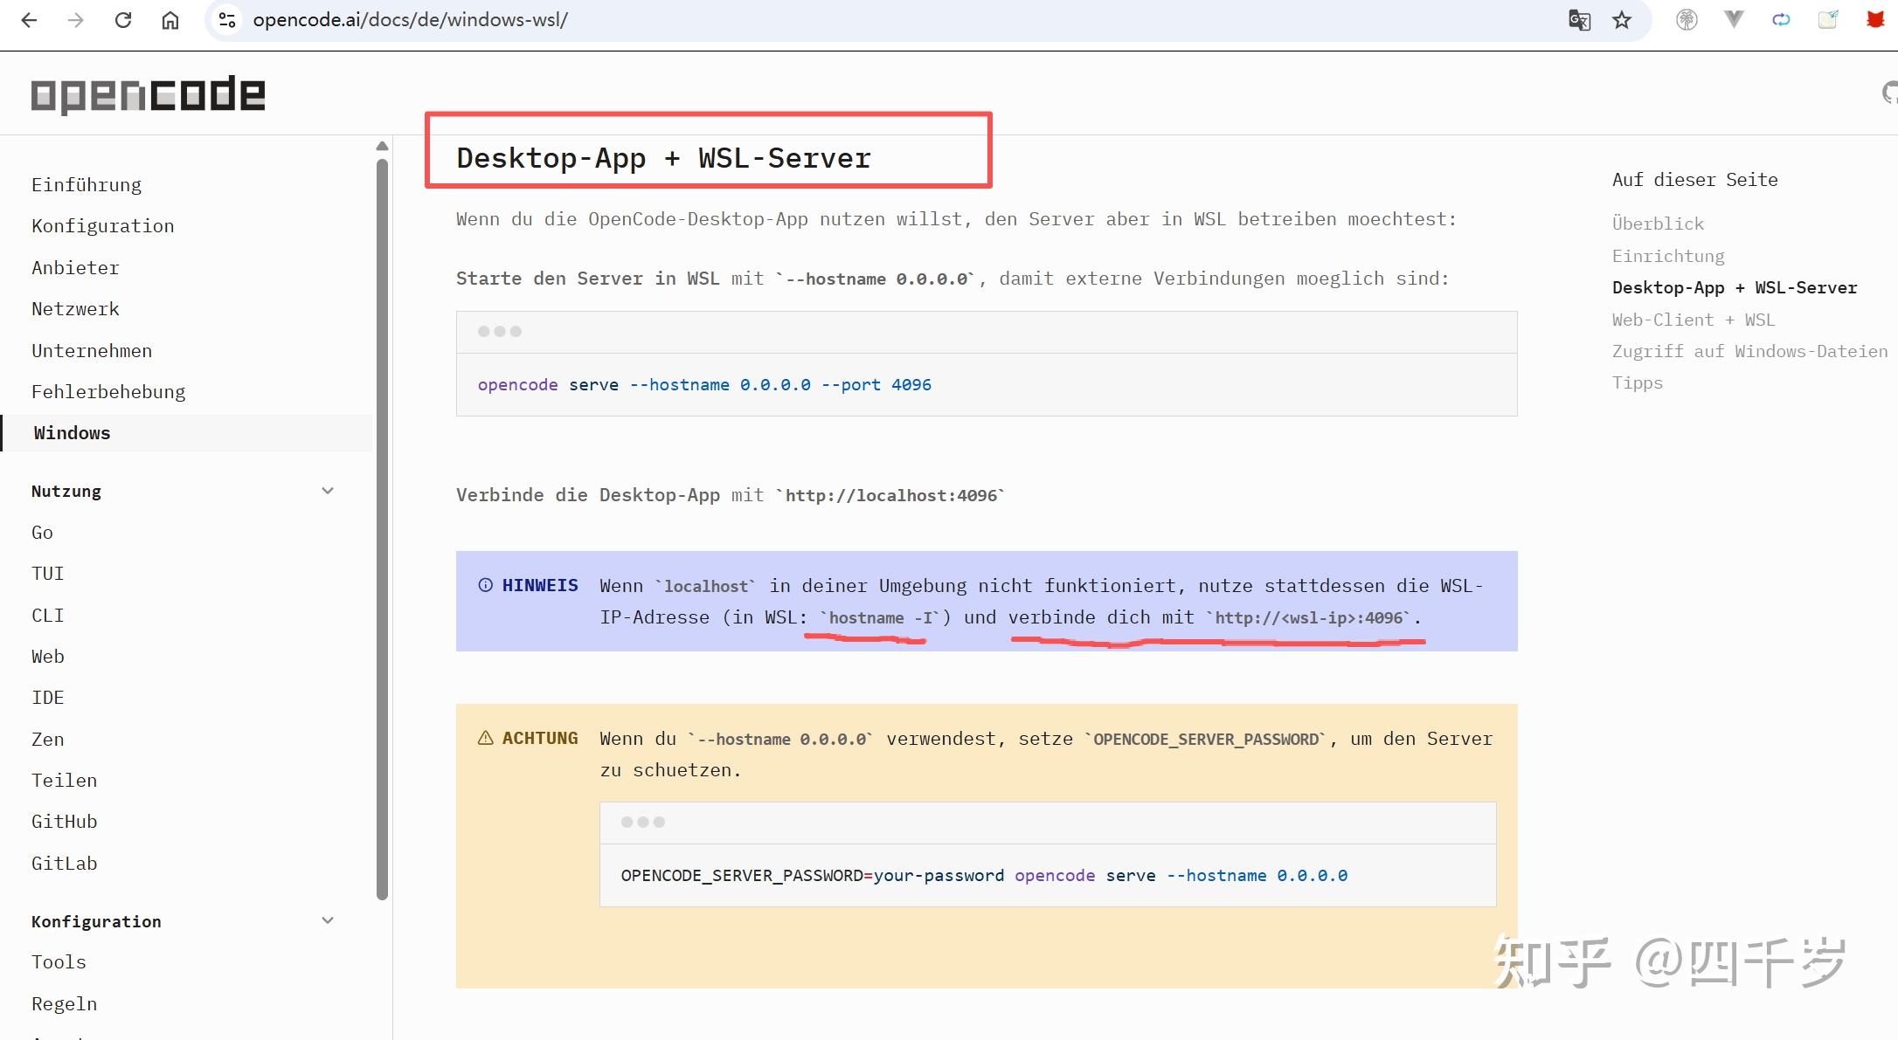Select the active Windows sidebar item
The height and width of the screenshot is (1040, 1898).
186,433
